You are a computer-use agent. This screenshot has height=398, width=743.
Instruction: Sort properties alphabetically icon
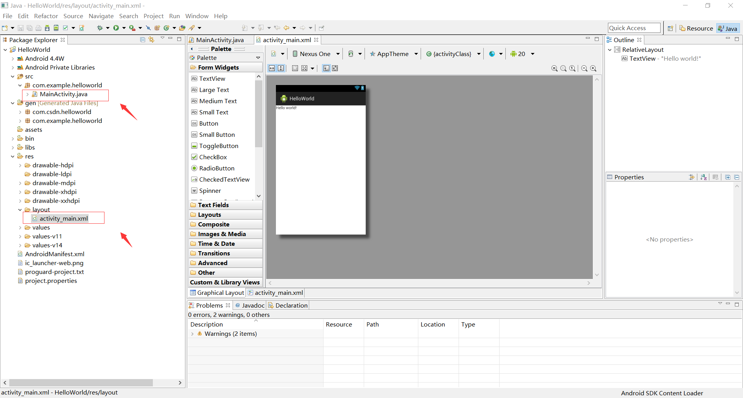[704, 177]
